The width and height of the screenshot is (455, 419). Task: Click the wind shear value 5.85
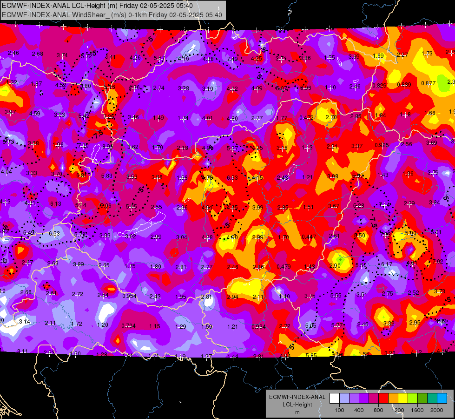(311, 355)
